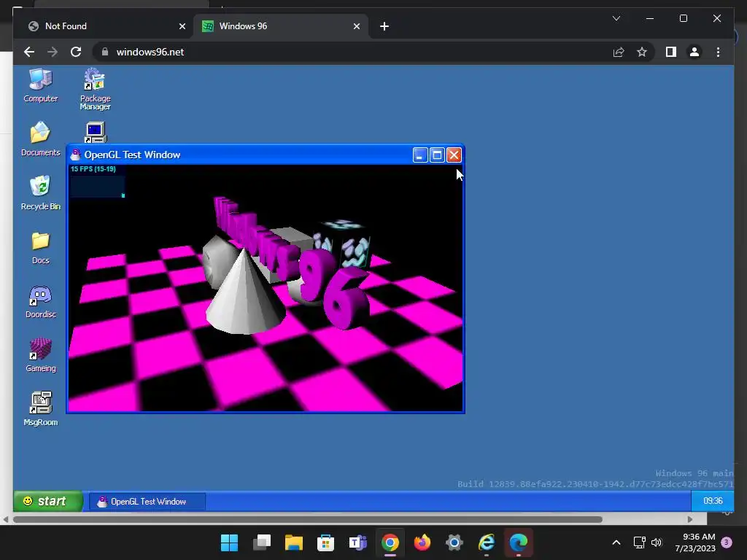Switch to the Windows 96 tab
The width and height of the screenshot is (747, 560).
tap(281, 26)
